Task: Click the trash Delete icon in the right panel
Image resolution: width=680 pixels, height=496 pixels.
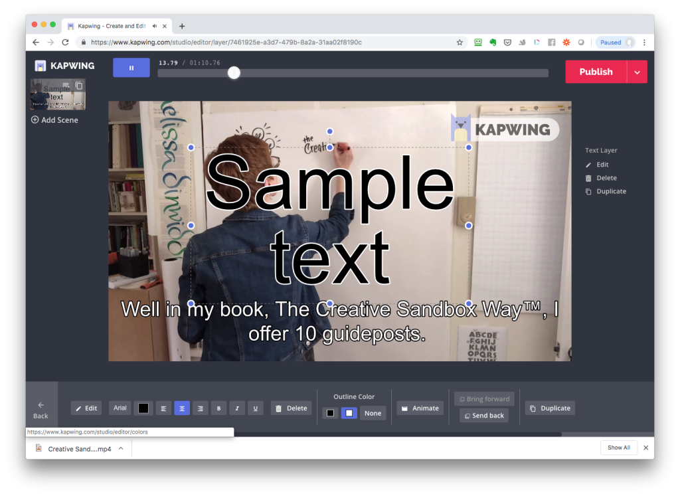Action: (x=588, y=178)
